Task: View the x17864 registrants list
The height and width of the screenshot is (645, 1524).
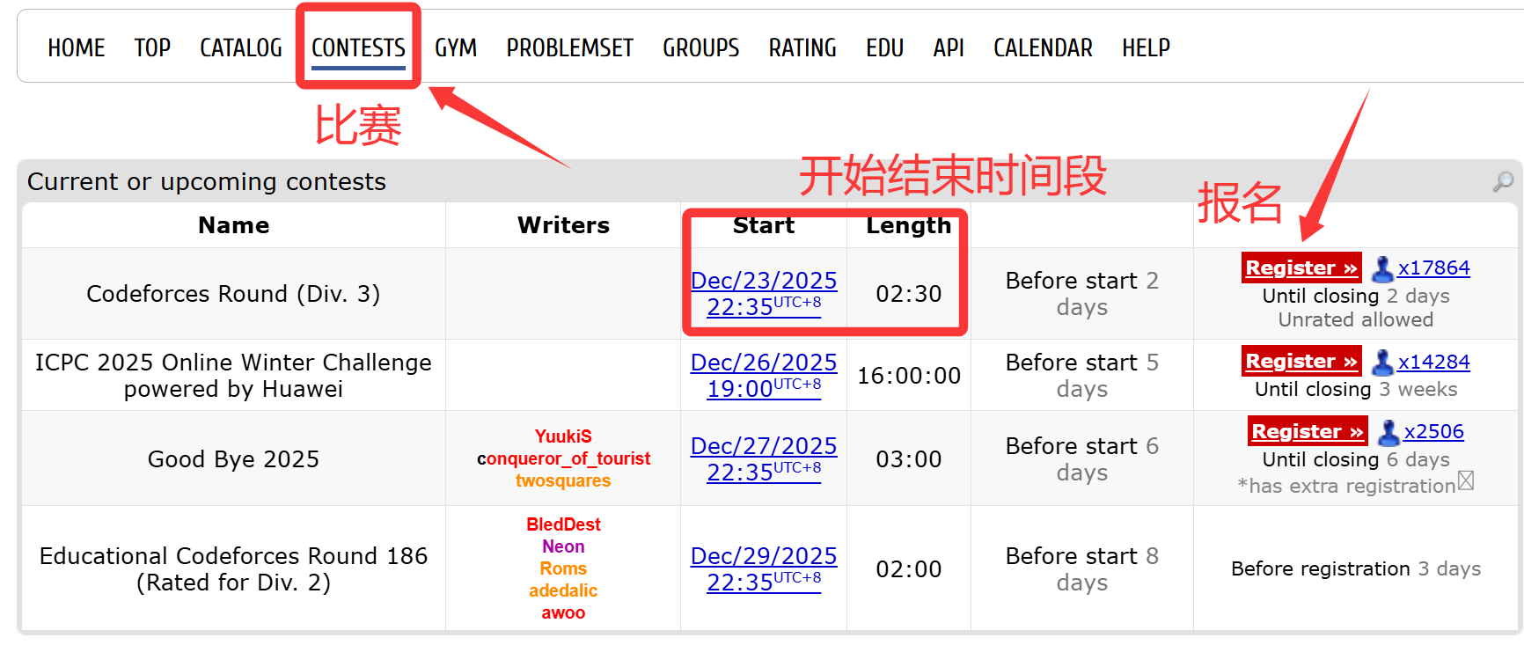Action: (x=1433, y=268)
